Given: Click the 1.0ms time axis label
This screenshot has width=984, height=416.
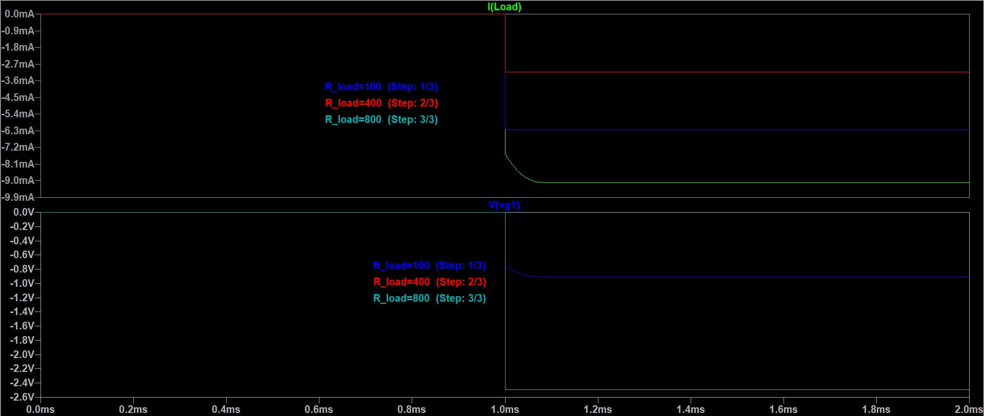Looking at the screenshot, I should (505, 409).
